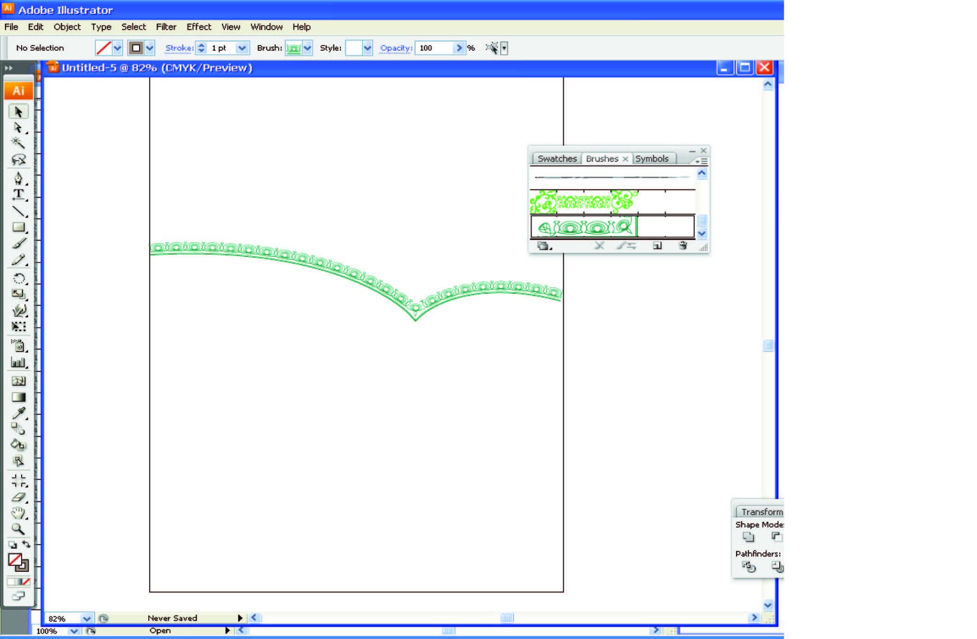Swap fill and stroke colors
The height and width of the screenshot is (639, 977).
26,544
